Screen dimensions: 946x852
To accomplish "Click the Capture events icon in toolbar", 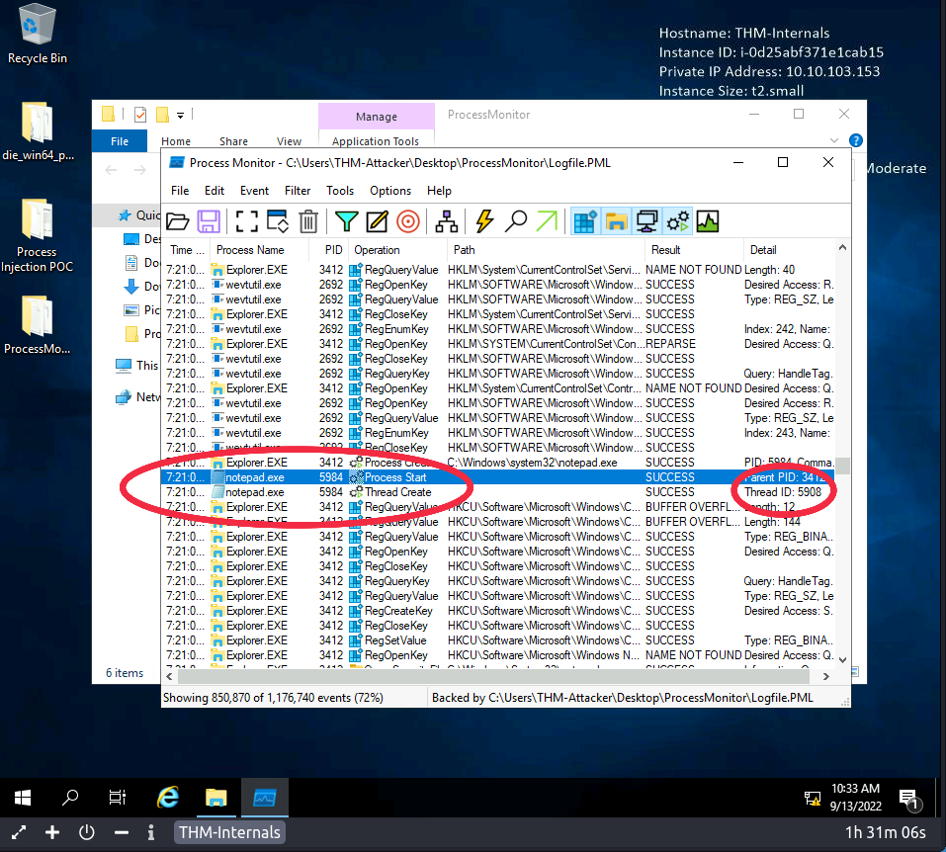I will (245, 221).
